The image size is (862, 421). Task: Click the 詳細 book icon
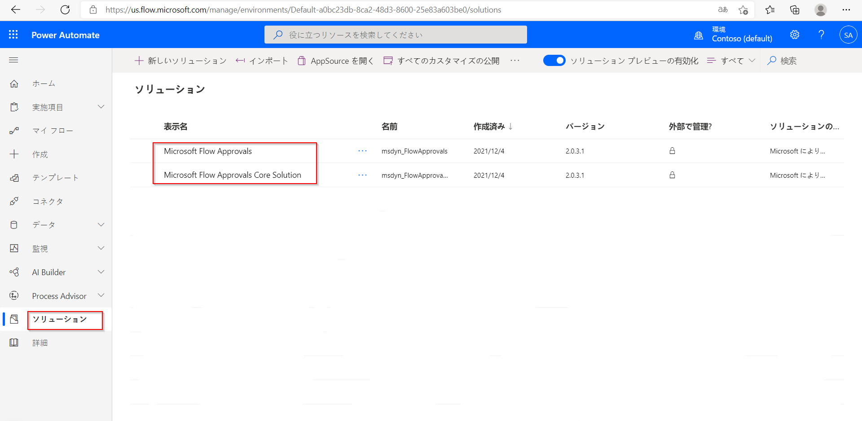[x=14, y=343]
